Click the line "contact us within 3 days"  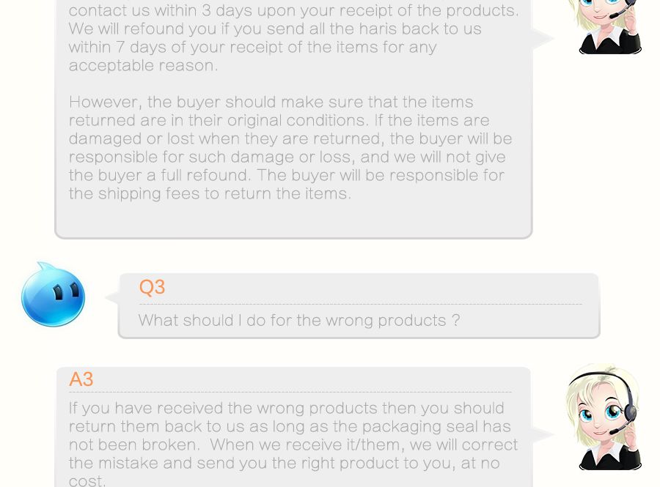coord(293,10)
